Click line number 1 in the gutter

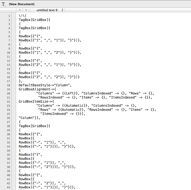click(9, 16)
